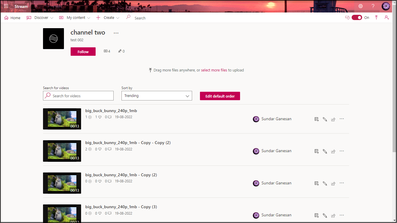The height and width of the screenshot is (223, 397).
Task: Open the app launcher waffle icon
Action: point(6,6)
